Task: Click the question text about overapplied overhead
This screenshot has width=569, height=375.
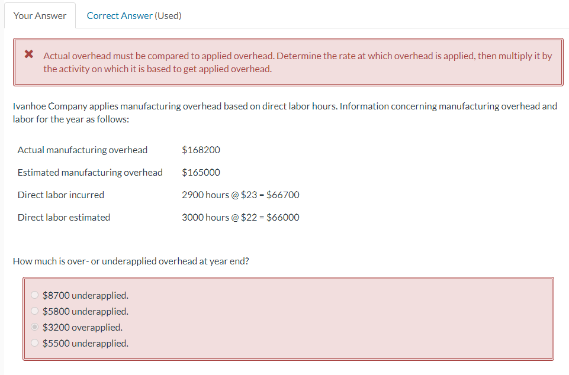Action: (131, 261)
